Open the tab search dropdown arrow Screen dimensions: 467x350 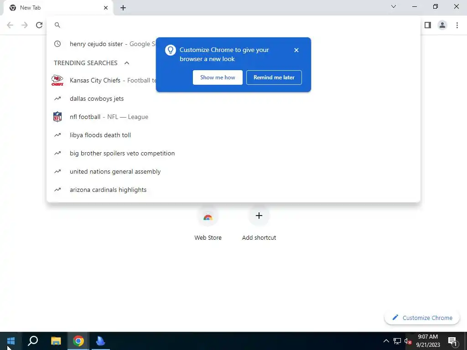click(394, 6)
